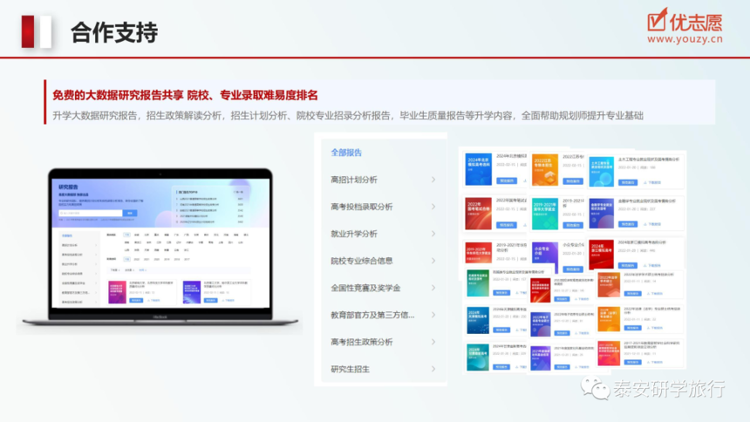Image resolution: width=750 pixels, height=422 pixels.
Task: Expand the 高招计划分析 chevron
Action: (x=433, y=180)
